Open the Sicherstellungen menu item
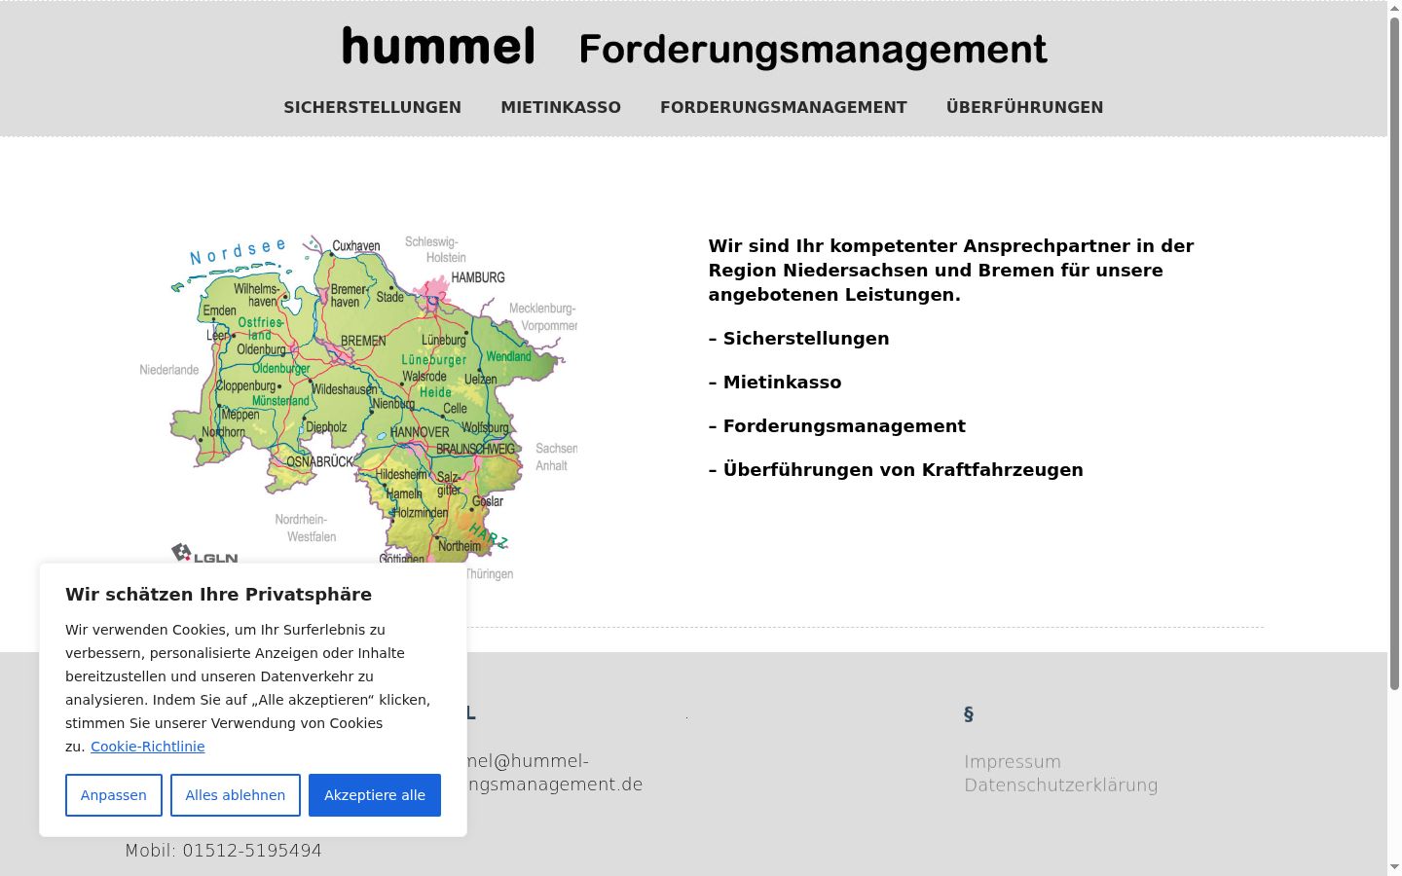Viewport: 1402px width, 876px height. [x=373, y=107]
